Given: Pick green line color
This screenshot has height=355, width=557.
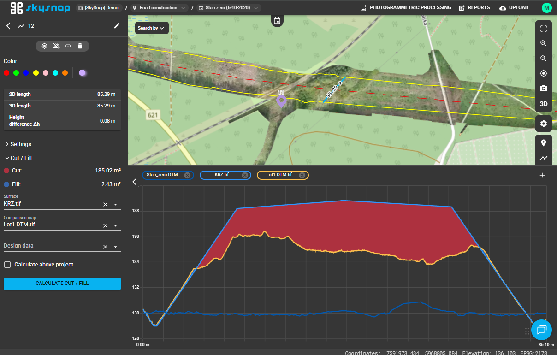Looking at the screenshot, I should pyautogui.click(x=16, y=73).
